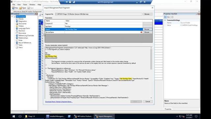Select the Tasks node icon
211x119 pixels.
(x=17, y=45)
